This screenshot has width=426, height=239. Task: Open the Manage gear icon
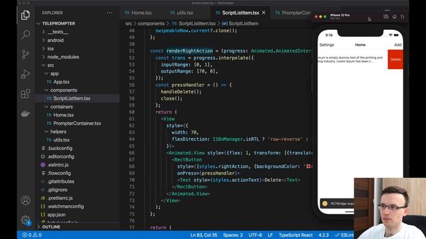(x=25, y=220)
